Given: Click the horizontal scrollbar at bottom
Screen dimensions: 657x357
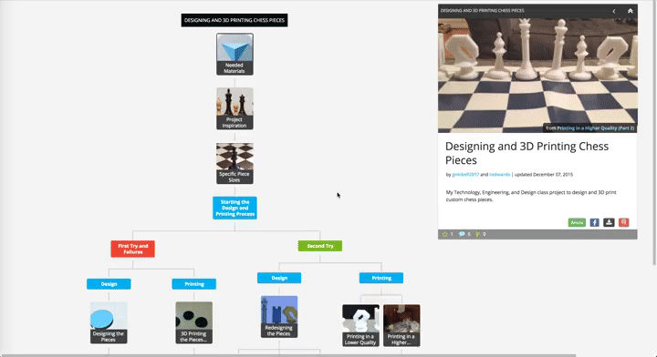Looking at the screenshot, I should (x=288, y=355).
